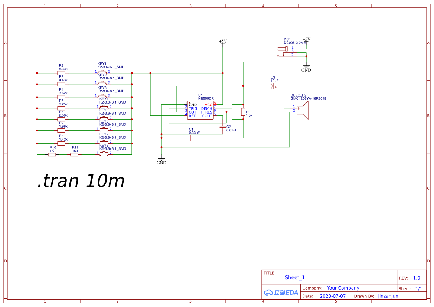The image size is (434, 307).
Task: Click the 1.42k value label
Action: pos(63,139)
